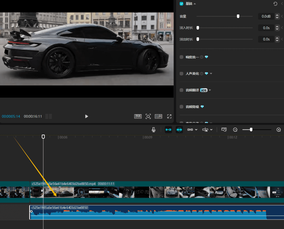Image resolution: width=284 pixels, height=229 pixels.
Task: Click the 音量 volume slider handle
Action: pos(238,16)
